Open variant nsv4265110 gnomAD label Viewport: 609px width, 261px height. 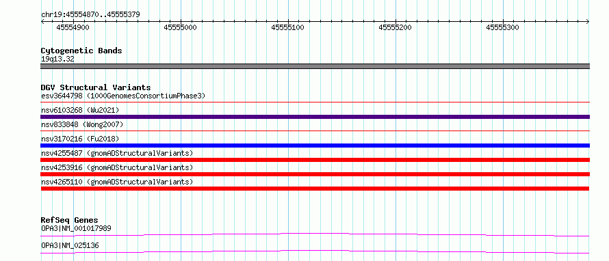(x=117, y=182)
